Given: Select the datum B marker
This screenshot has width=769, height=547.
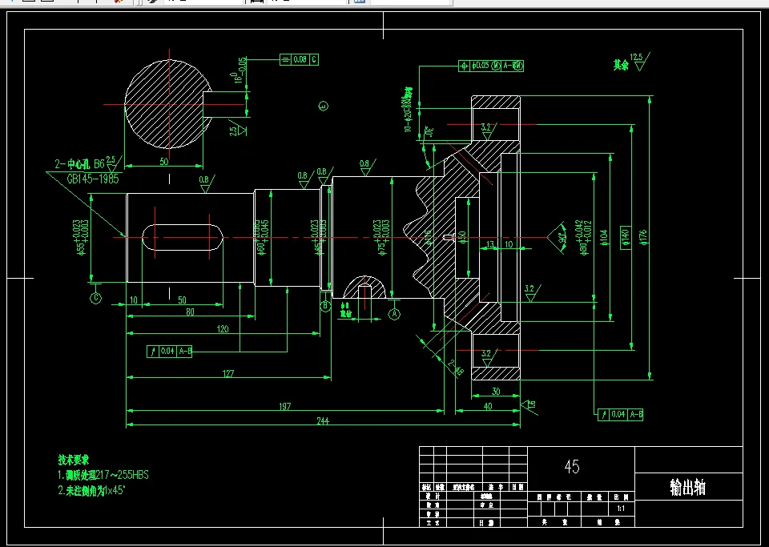Looking at the screenshot, I should coord(326,307).
